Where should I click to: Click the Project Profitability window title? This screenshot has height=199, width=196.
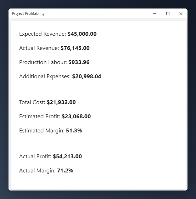(x=28, y=13)
